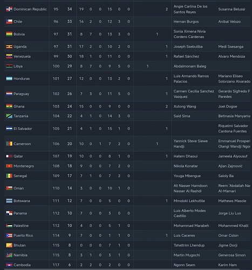Click the Libya flag icon
This screenshot has height=270, width=252.
point(9,66)
